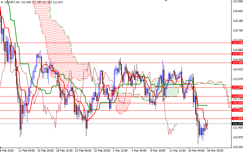Click the 8 Feb 2016 date on time axis

pyautogui.click(x=7, y=151)
